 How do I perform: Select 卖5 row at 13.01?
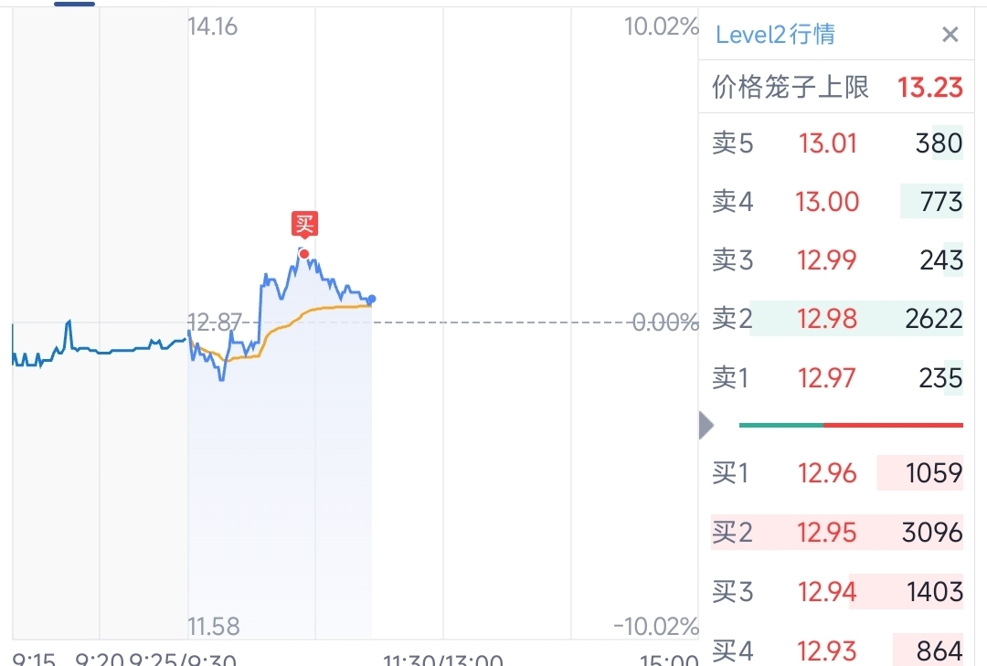pyautogui.click(x=837, y=143)
